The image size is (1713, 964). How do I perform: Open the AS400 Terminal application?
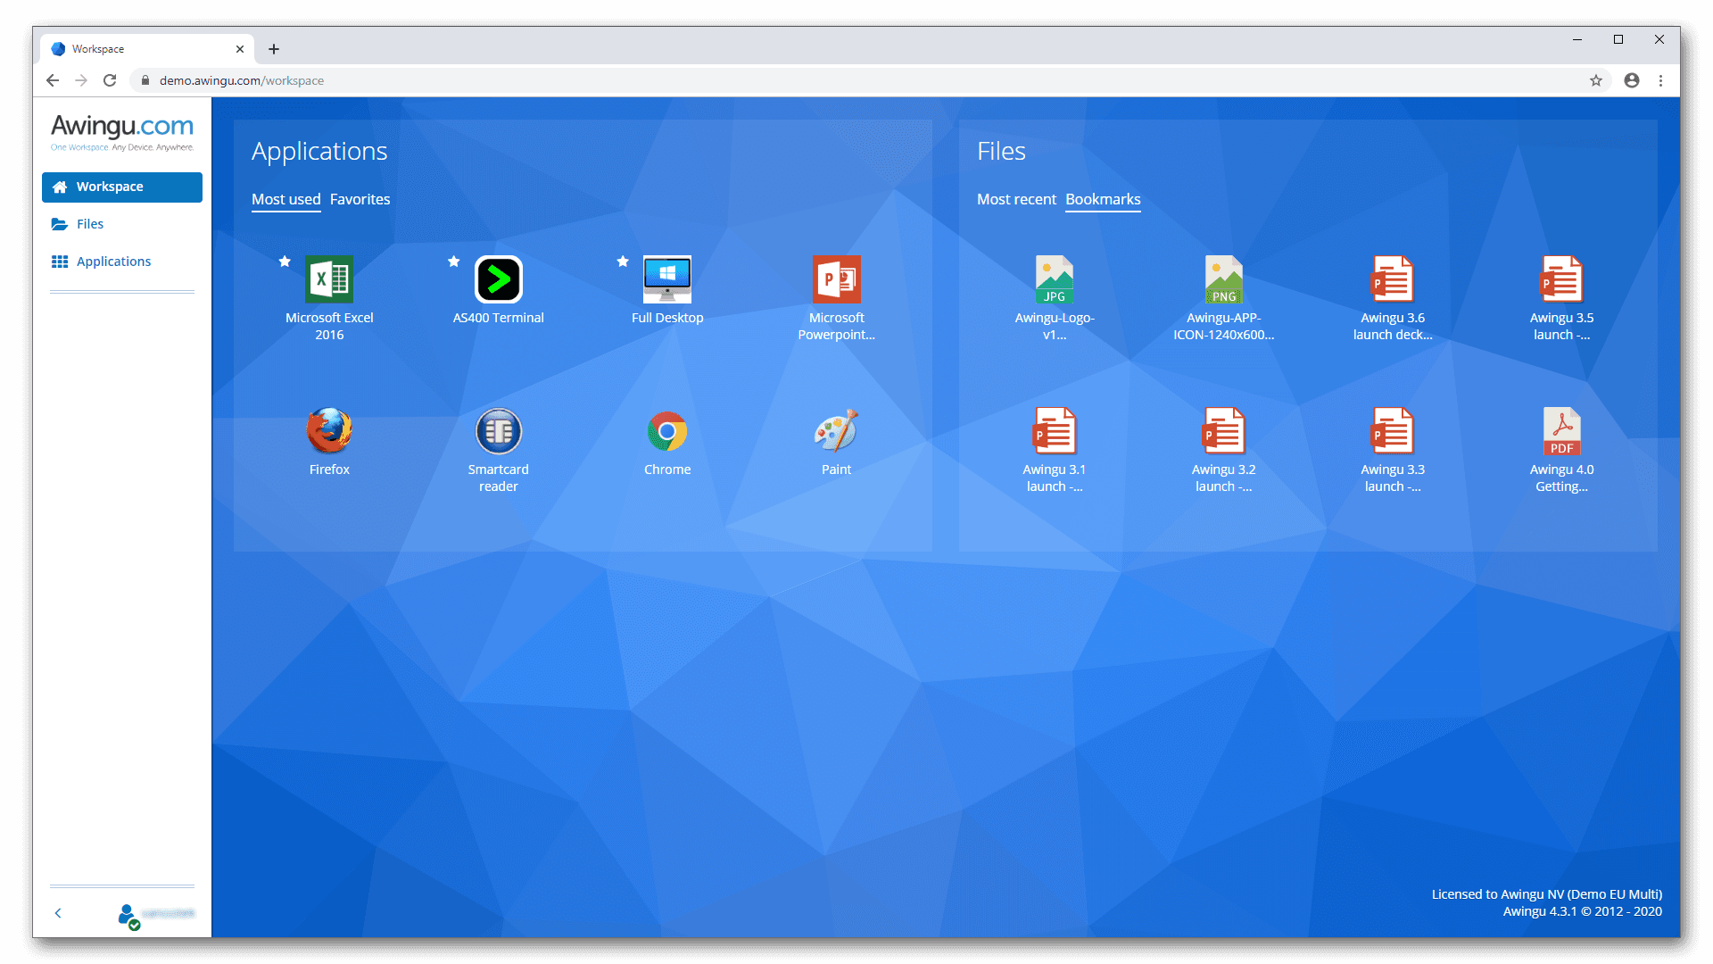498,280
